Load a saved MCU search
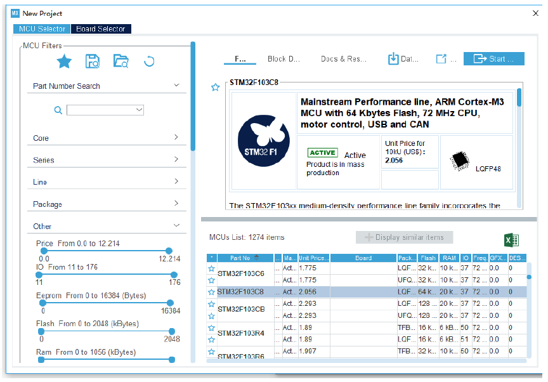Screen dimensions: 548x382 pyautogui.click(x=121, y=61)
